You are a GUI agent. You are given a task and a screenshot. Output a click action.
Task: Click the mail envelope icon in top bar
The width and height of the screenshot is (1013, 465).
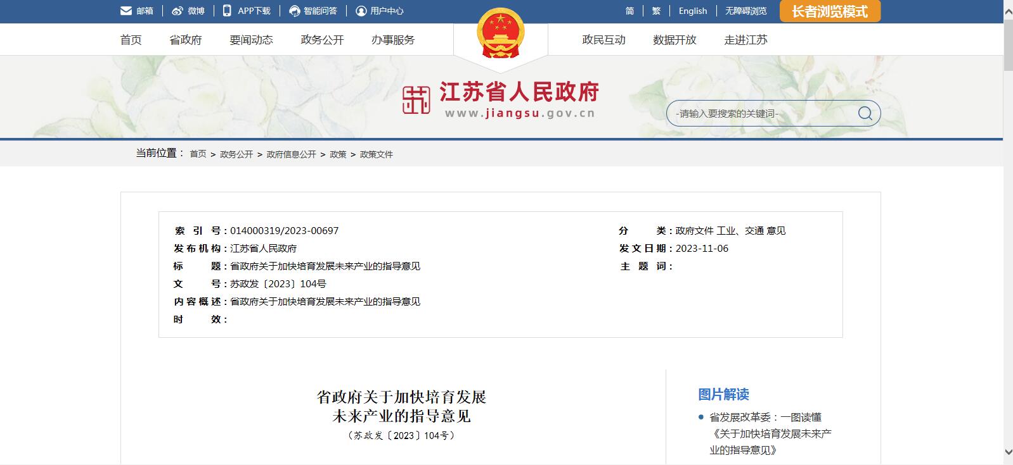click(x=126, y=11)
